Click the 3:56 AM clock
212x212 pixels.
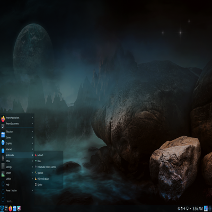(x=197, y=209)
